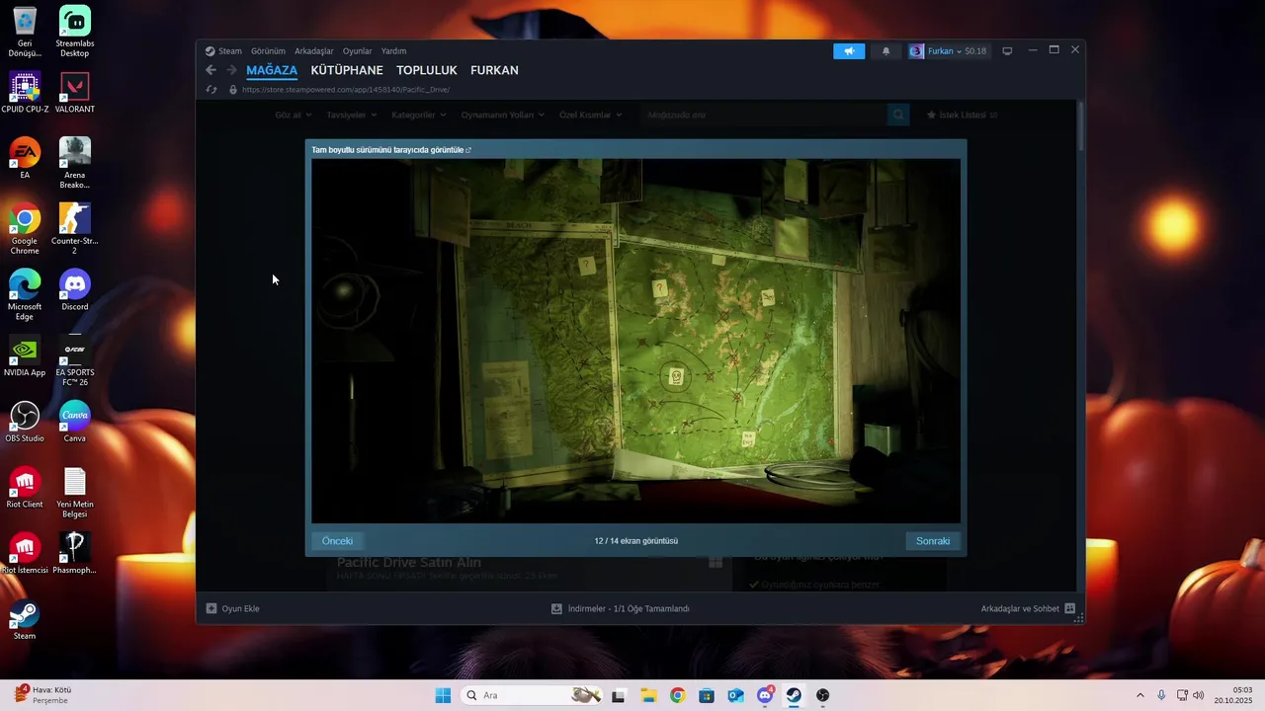The height and width of the screenshot is (711, 1265).
Task: Open the Steam announcements megaphone icon
Action: (849, 51)
